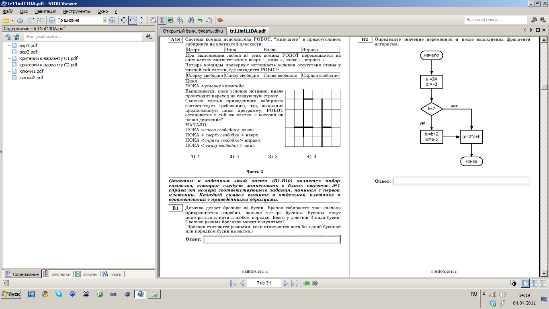Image resolution: width=549 pixels, height=309 pixels.
Task: Toggle fit width page mode button
Action: point(133,20)
